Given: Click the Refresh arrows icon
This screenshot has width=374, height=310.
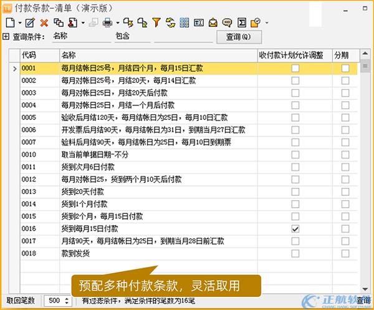Looking at the screenshot, I should [171, 23].
